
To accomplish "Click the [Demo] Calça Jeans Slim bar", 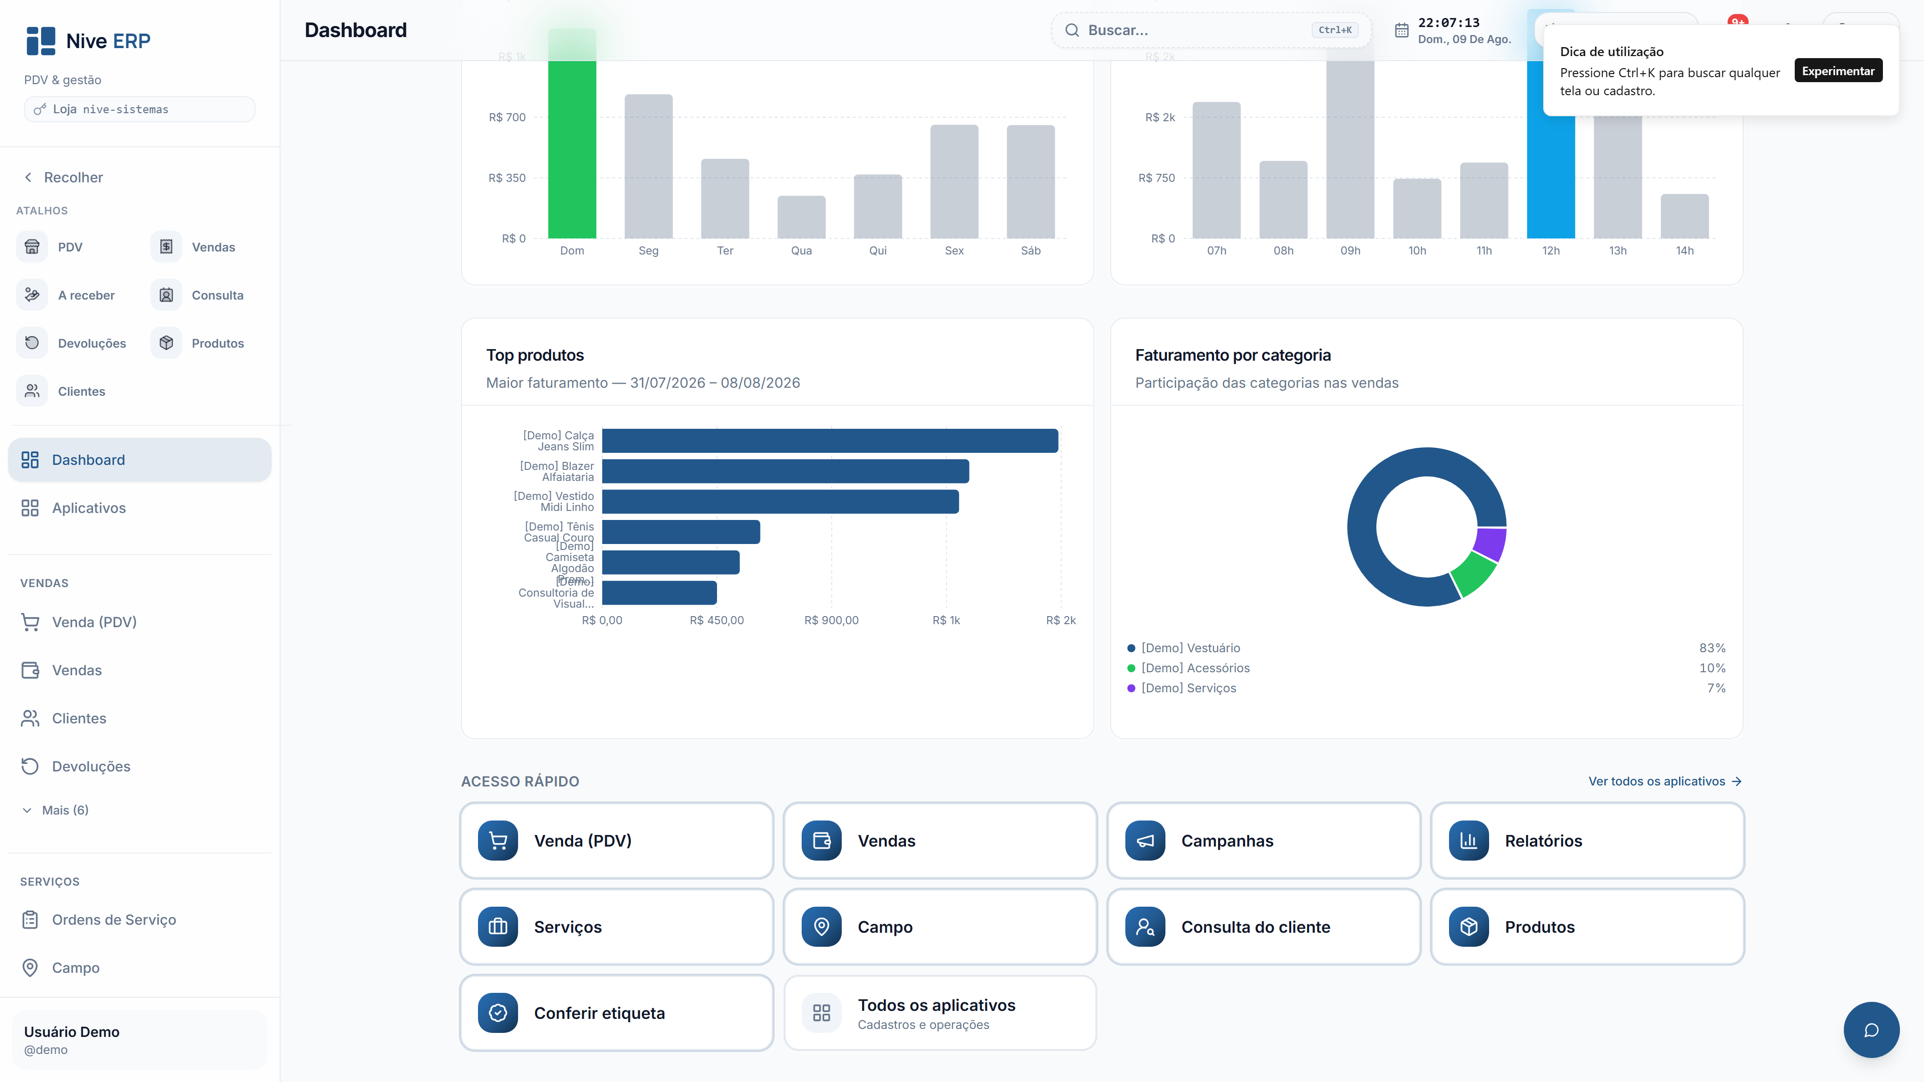I will (x=830, y=441).
